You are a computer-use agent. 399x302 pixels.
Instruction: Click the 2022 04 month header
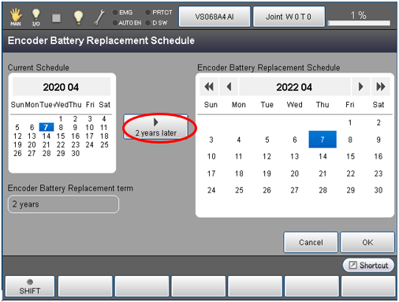pos(294,87)
